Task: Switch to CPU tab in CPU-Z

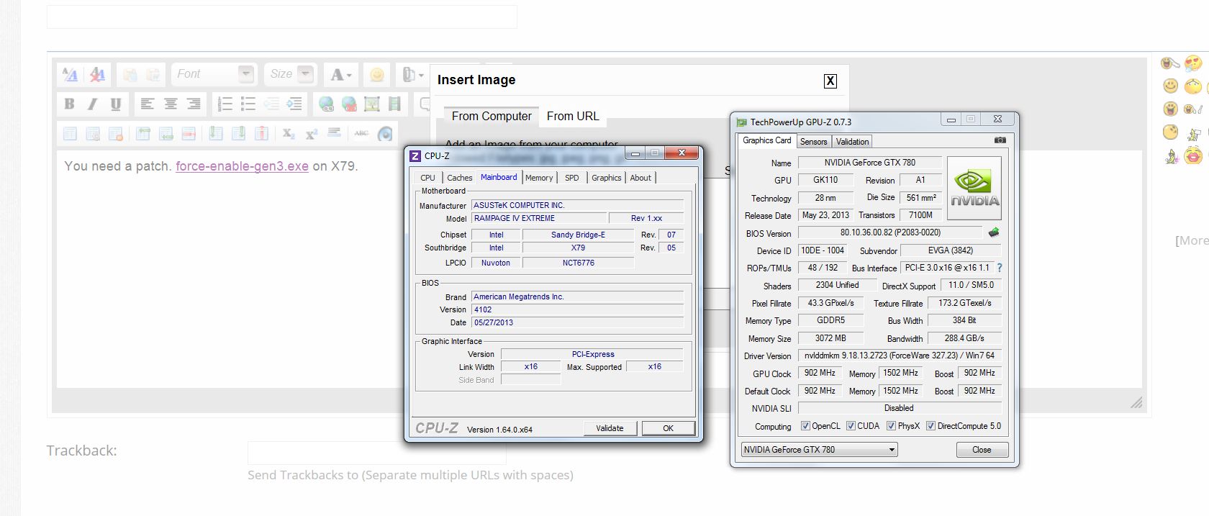Action: pyautogui.click(x=427, y=178)
